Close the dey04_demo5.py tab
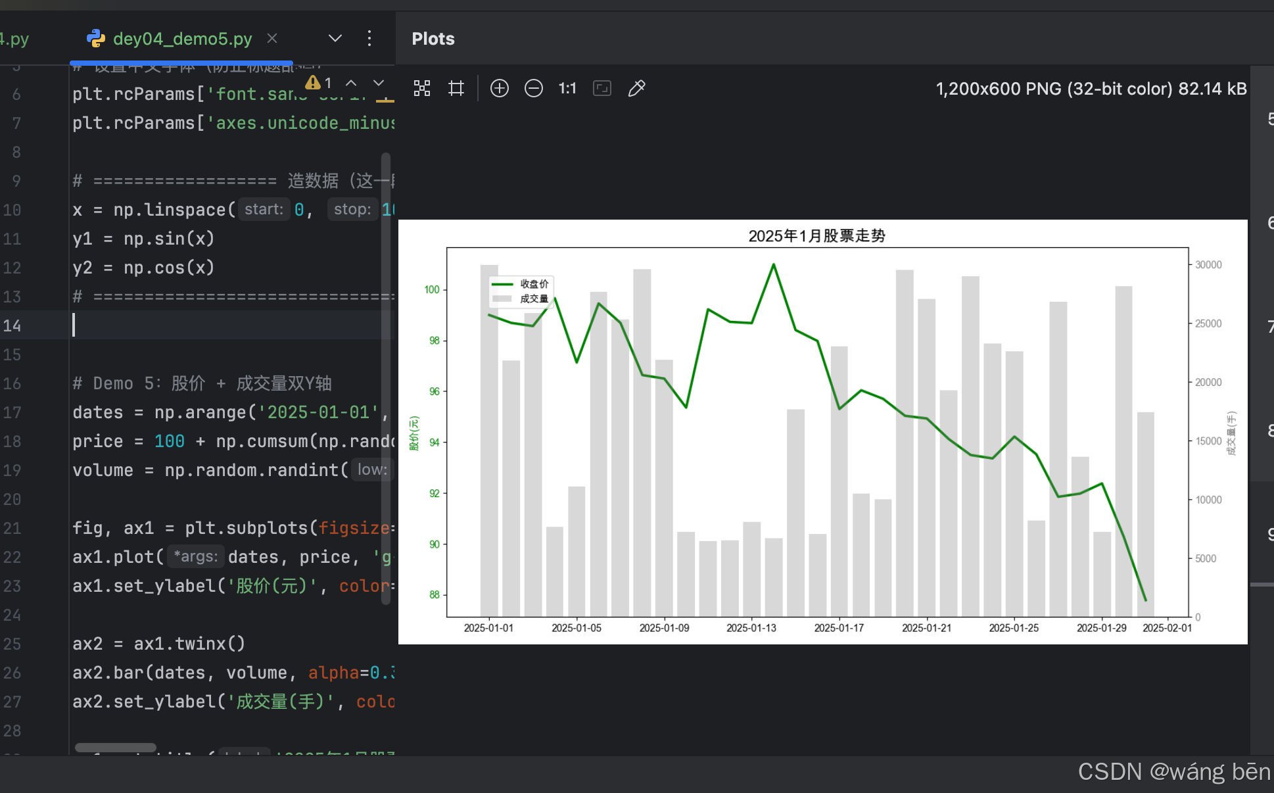 point(272,39)
